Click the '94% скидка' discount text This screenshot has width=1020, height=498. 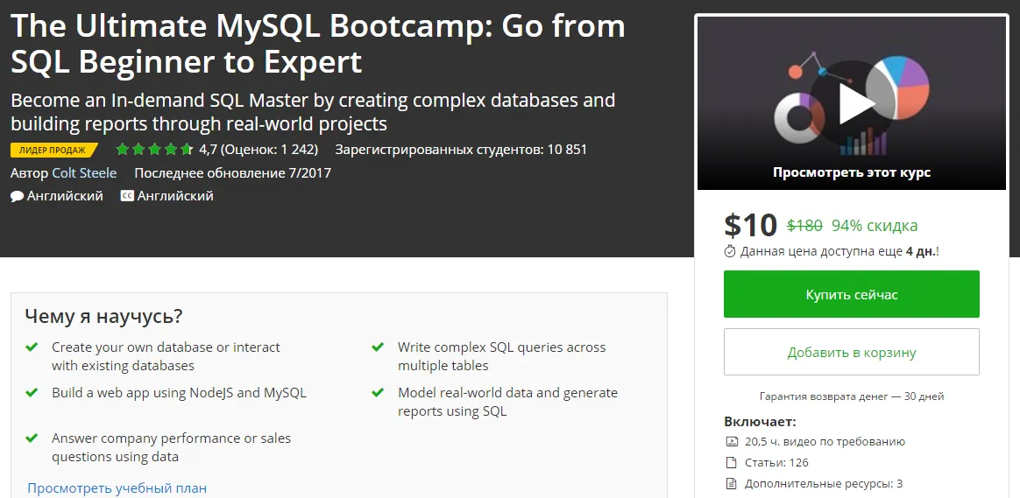tap(875, 226)
